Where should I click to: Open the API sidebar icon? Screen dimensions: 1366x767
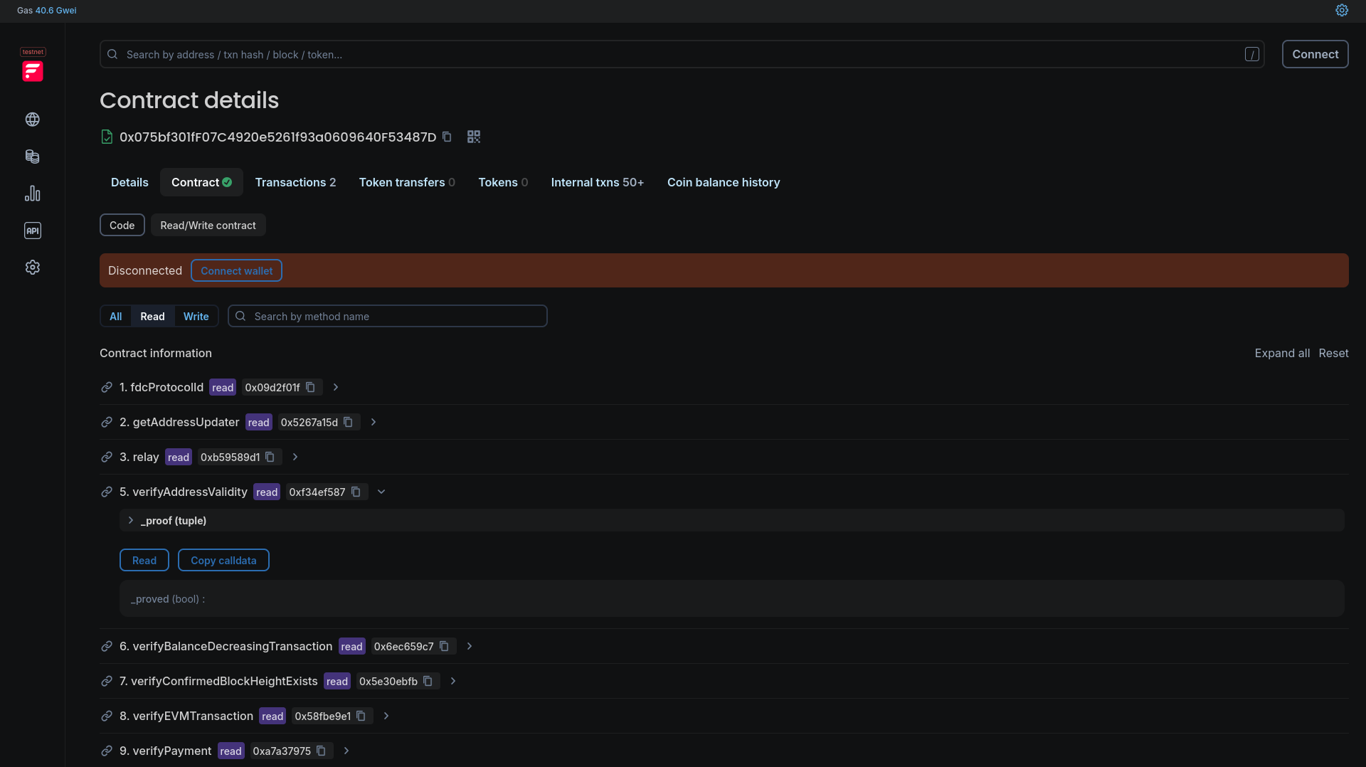33,231
